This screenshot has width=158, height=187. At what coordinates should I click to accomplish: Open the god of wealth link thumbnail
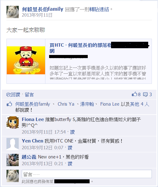(x=26, y=60)
